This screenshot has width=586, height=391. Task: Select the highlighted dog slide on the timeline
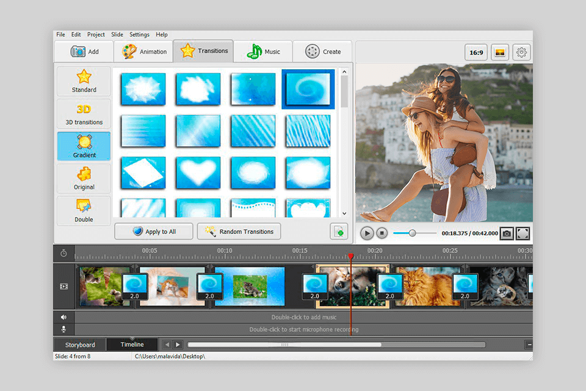coord(352,287)
